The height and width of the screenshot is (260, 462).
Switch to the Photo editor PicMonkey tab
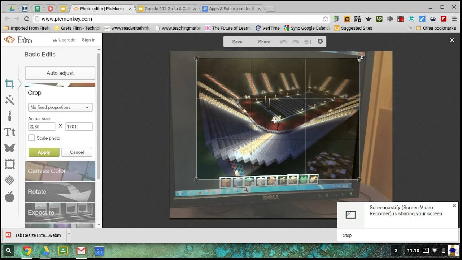coord(103,9)
